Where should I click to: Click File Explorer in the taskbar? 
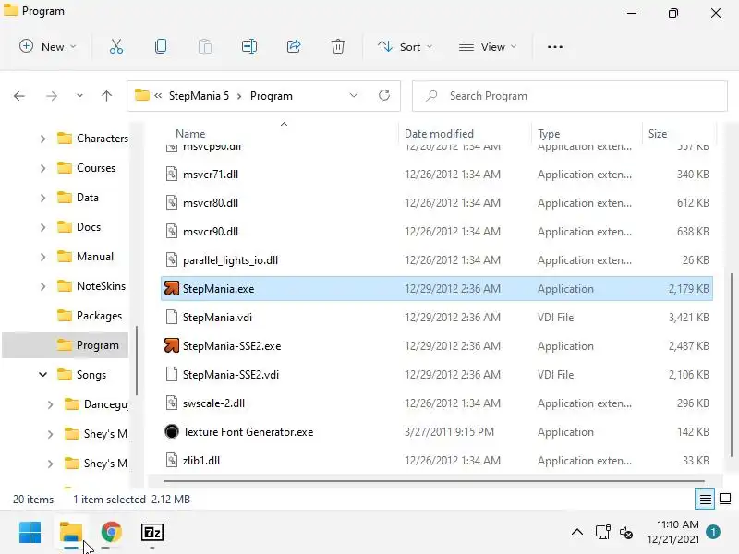coord(71,533)
